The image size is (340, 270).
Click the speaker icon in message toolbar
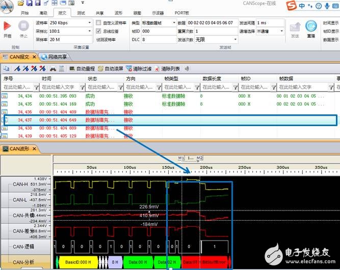click(187, 69)
